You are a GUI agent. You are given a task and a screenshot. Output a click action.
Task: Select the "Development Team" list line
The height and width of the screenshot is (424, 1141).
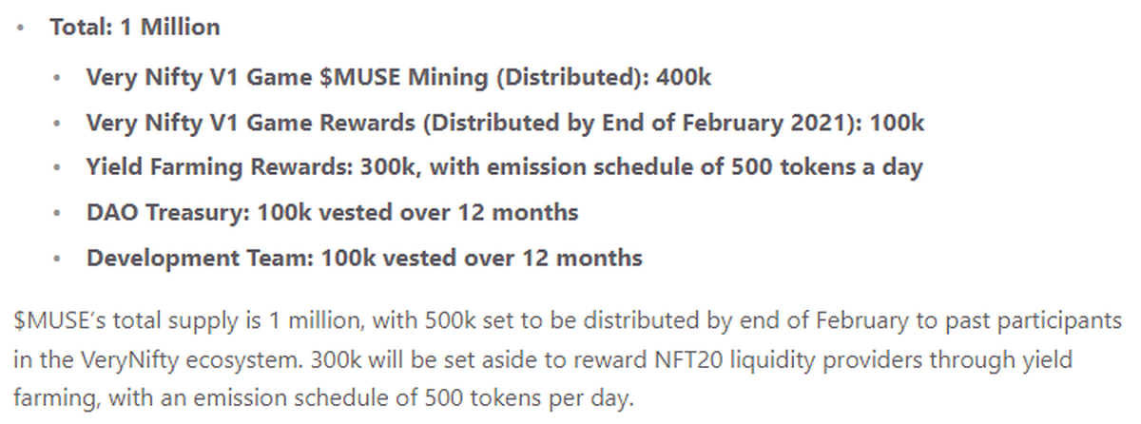tap(364, 258)
